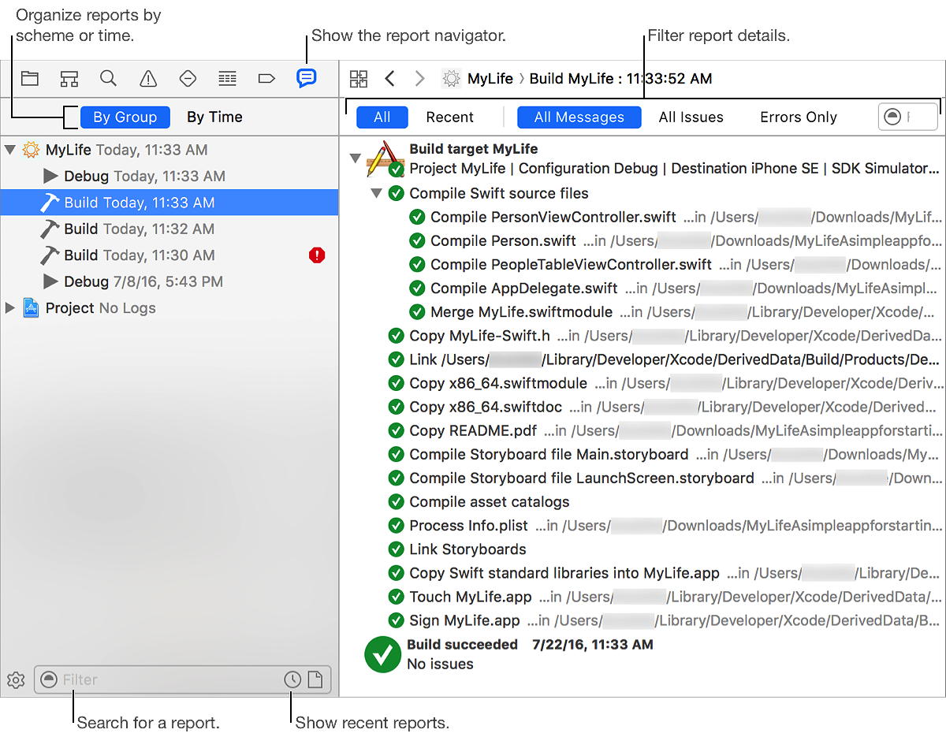Show All Issues filter
This screenshot has height=737, width=946.
coord(691,117)
